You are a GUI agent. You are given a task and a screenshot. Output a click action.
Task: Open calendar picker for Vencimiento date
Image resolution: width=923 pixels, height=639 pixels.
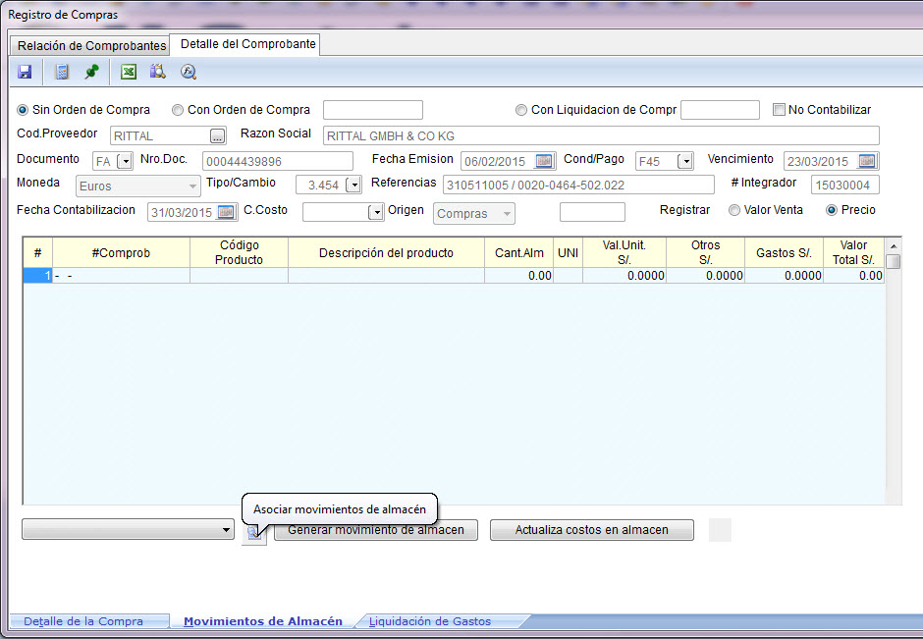tap(867, 161)
